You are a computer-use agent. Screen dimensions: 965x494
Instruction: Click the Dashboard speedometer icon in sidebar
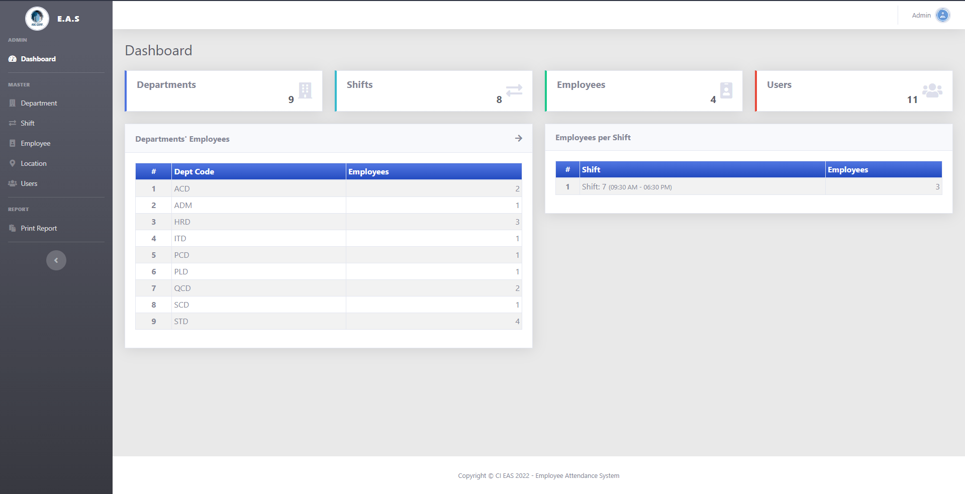click(x=12, y=59)
